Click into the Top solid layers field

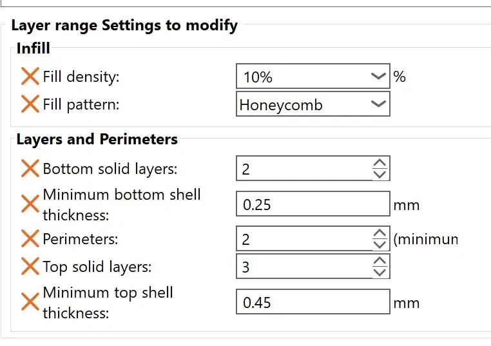pos(303,266)
